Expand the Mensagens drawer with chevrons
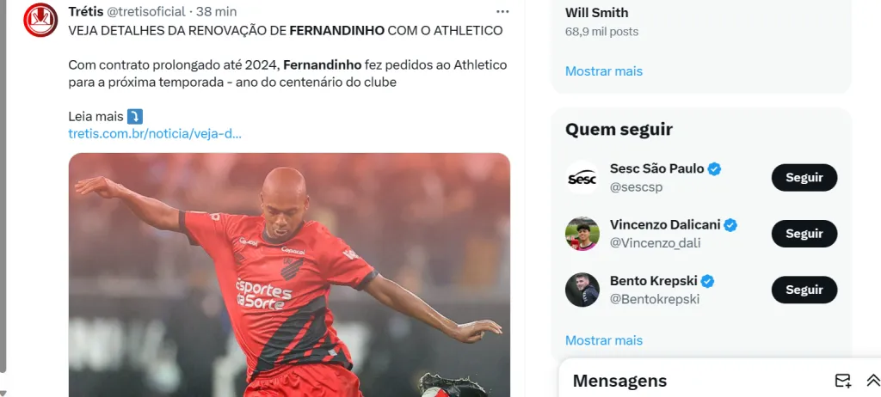Viewport: 881px width, 397px height. coord(873,381)
